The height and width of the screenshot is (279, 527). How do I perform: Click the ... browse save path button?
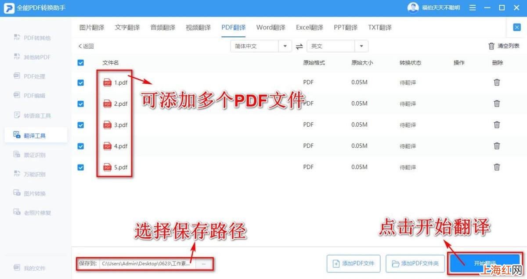click(204, 264)
